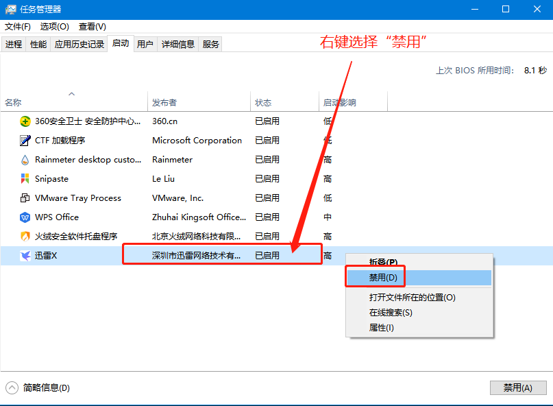Select the VMware Tray Process entry name
The height and width of the screenshot is (406, 553).
[78, 198]
